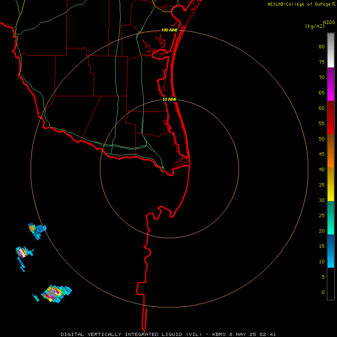Click the legend value 45

pos(322,154)
